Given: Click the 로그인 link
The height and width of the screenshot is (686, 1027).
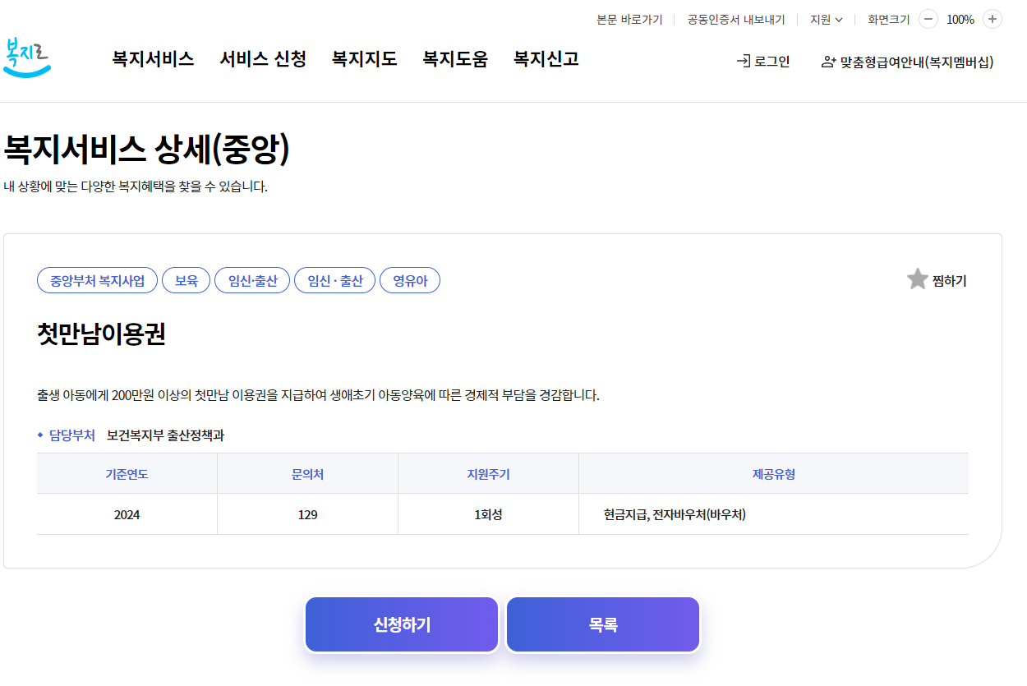Looking at the screenshot, I should click(x=771, y=61).
